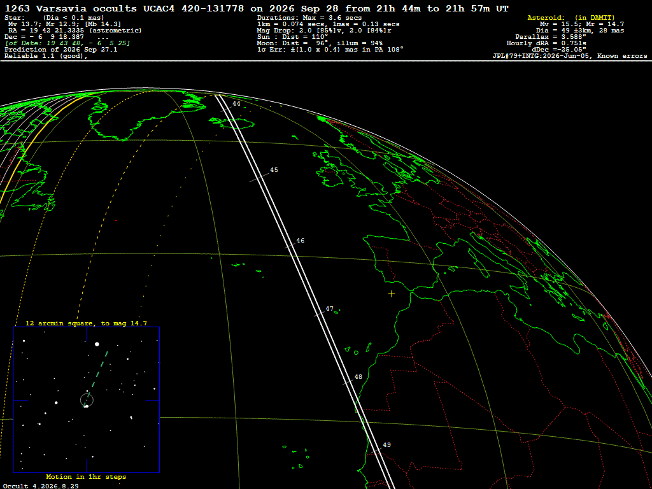Click the 'Occult 4.2026.8.29' version text
Image resolution: width=652 pixels, height=489 pixels.
[40, 486]
